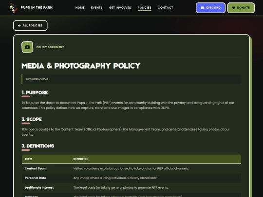Click the Media & Photography Policy heading
The image size is (263, 197).
pyautogui.click(x=81, y=66)
